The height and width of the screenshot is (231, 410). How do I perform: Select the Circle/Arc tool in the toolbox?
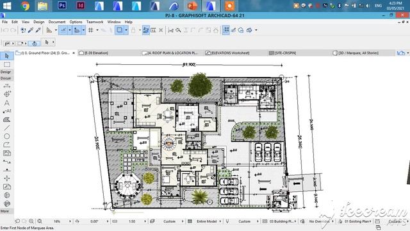tap(7, 136)
